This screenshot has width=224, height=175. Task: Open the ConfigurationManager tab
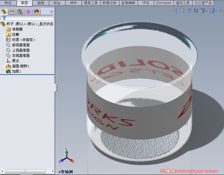(20, 12)
